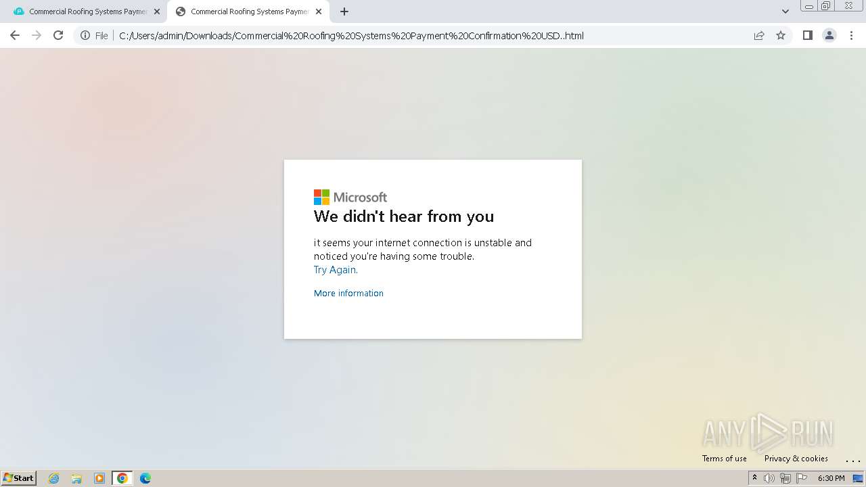The width and height of the screenshot is (866, 487).
Task: Click the Try Again link
Action: [335, 269]
